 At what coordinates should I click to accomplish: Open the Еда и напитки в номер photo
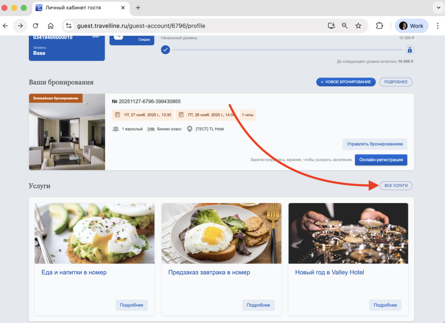[x=95, y=233]
